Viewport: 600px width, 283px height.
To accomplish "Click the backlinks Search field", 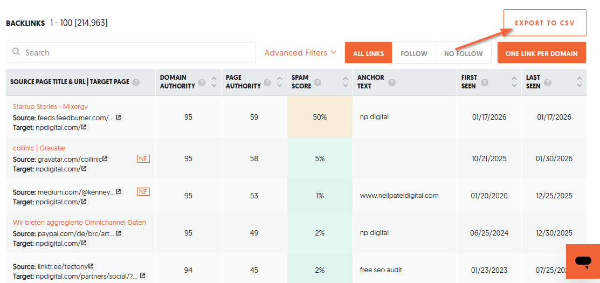I will coord(131,52).
